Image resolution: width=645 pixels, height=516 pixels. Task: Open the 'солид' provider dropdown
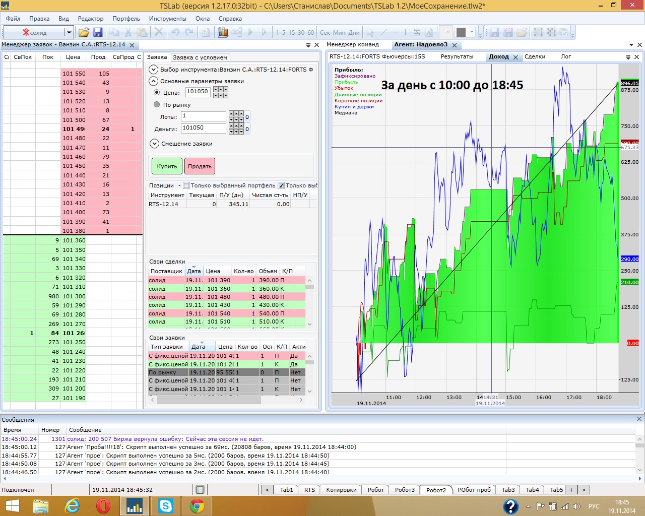(69, 32)
